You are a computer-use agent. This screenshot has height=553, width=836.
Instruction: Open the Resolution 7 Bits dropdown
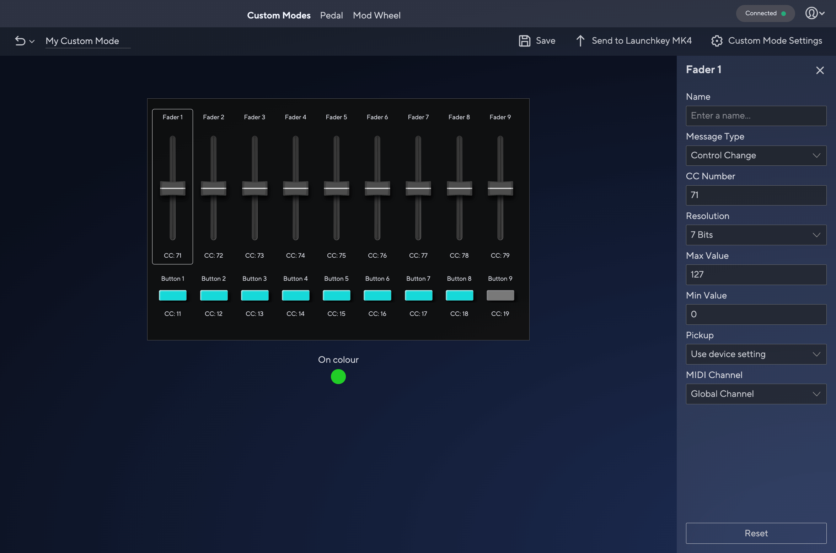coord(756,235)
